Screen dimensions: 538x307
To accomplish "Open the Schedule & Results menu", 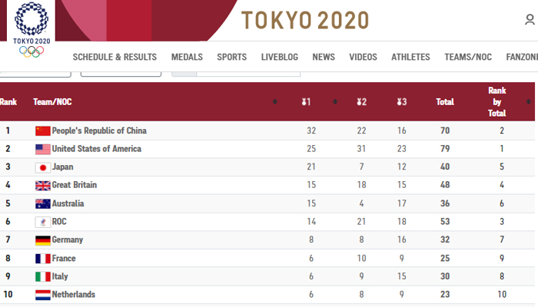I will coord(115,57).
